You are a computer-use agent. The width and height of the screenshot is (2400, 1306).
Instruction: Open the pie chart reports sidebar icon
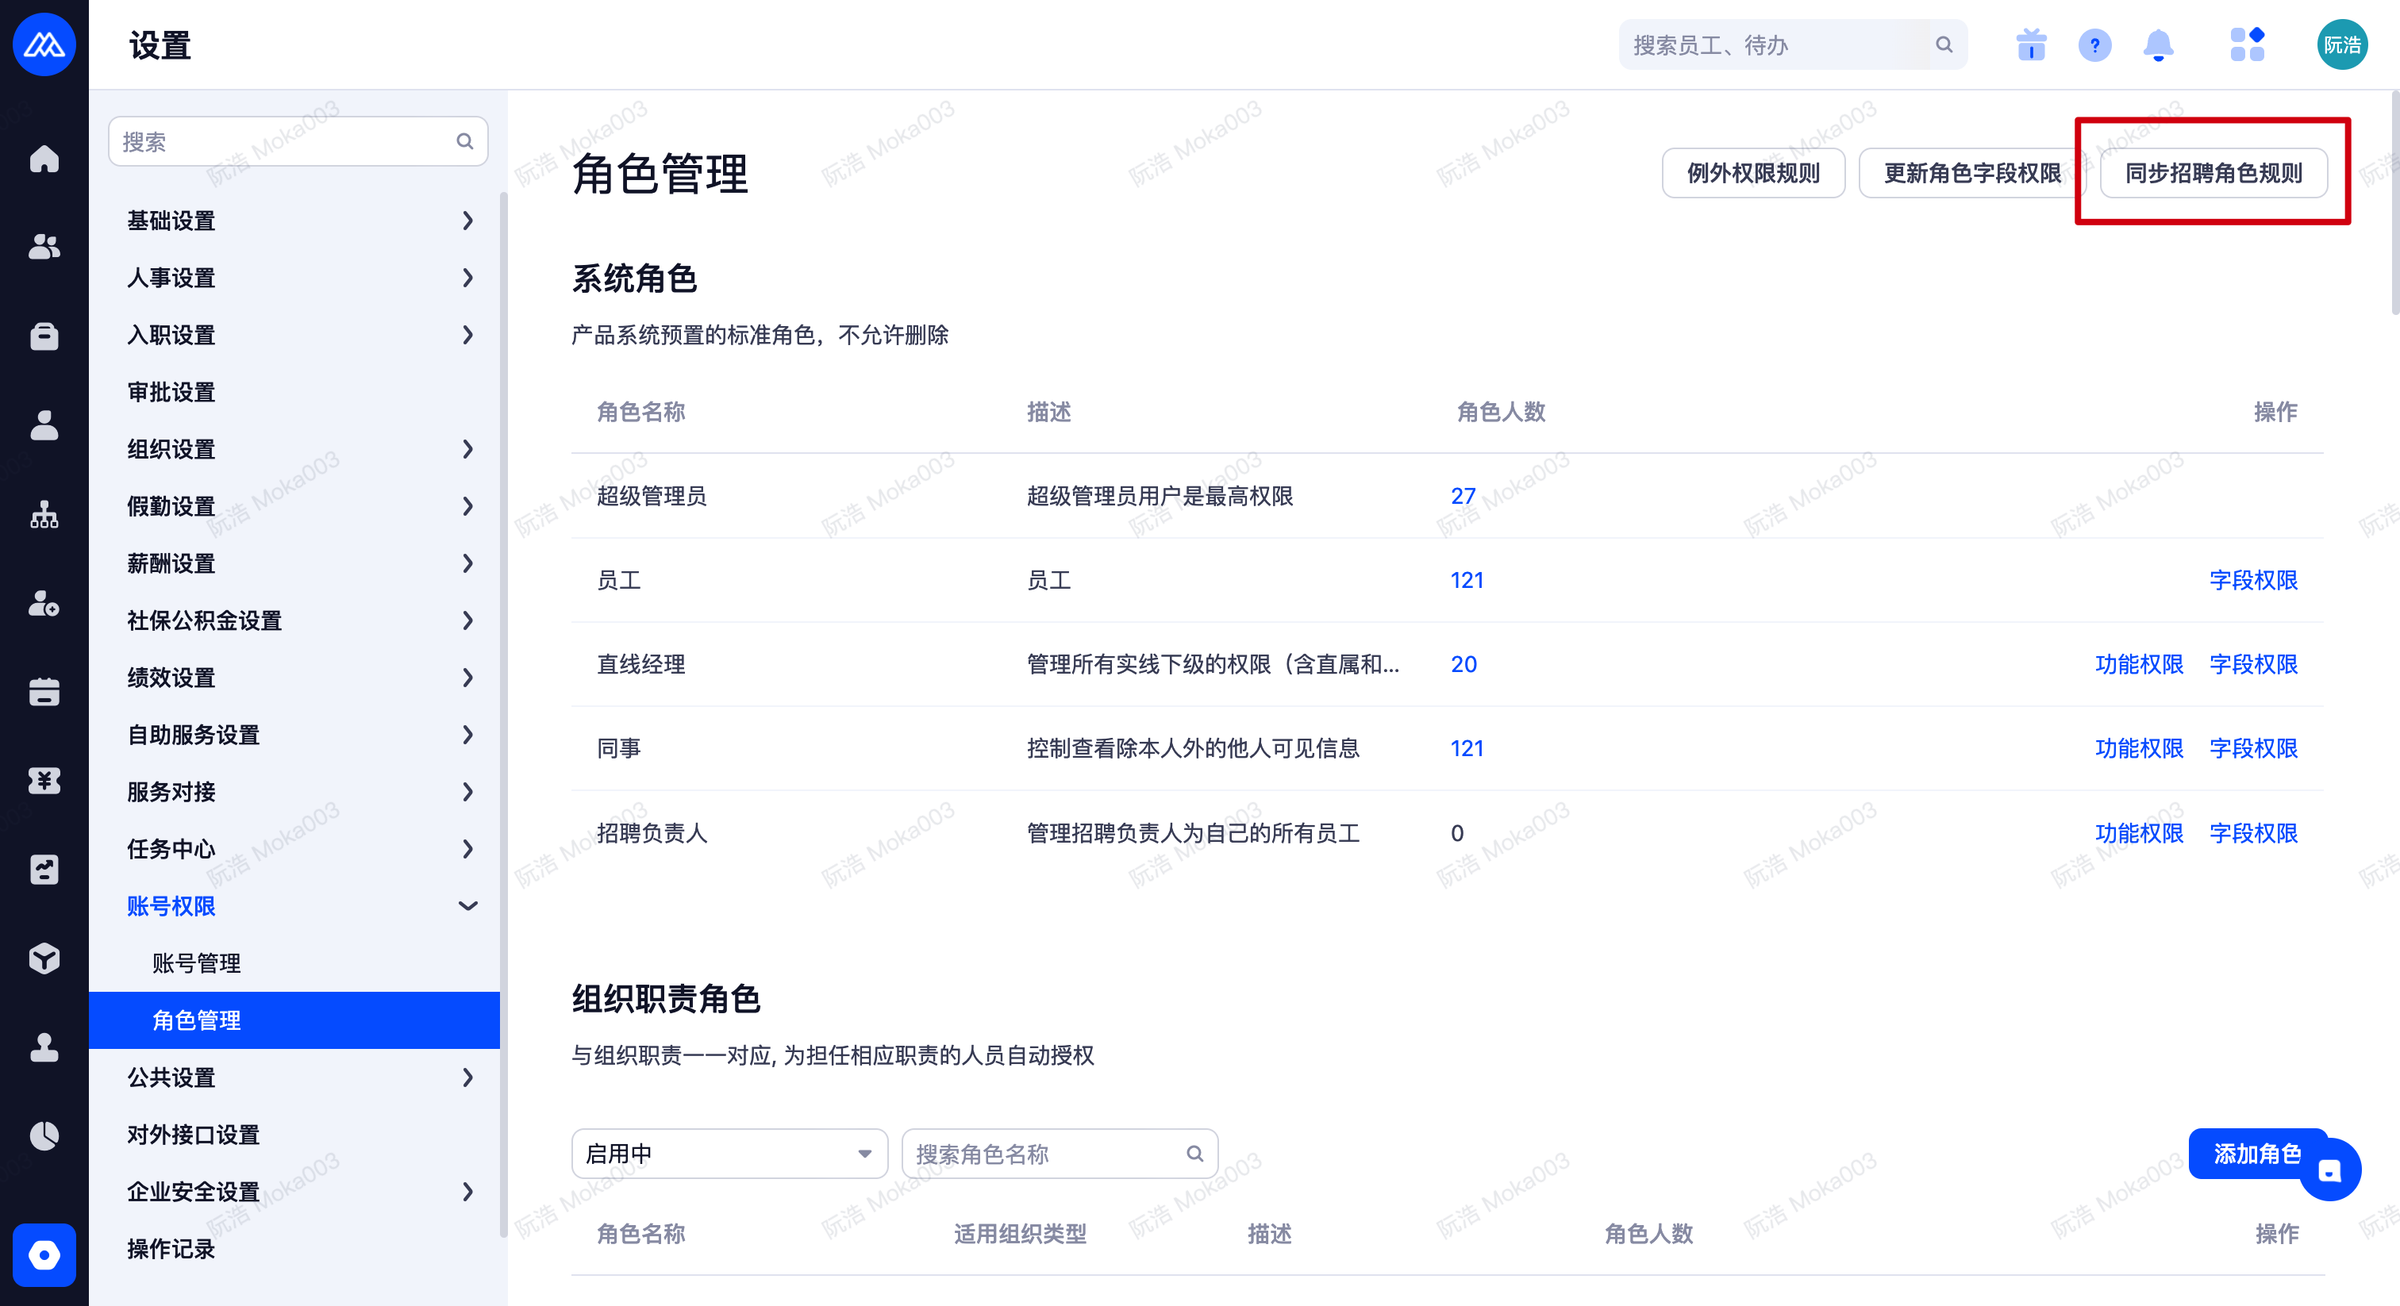tap(44, 1135)
